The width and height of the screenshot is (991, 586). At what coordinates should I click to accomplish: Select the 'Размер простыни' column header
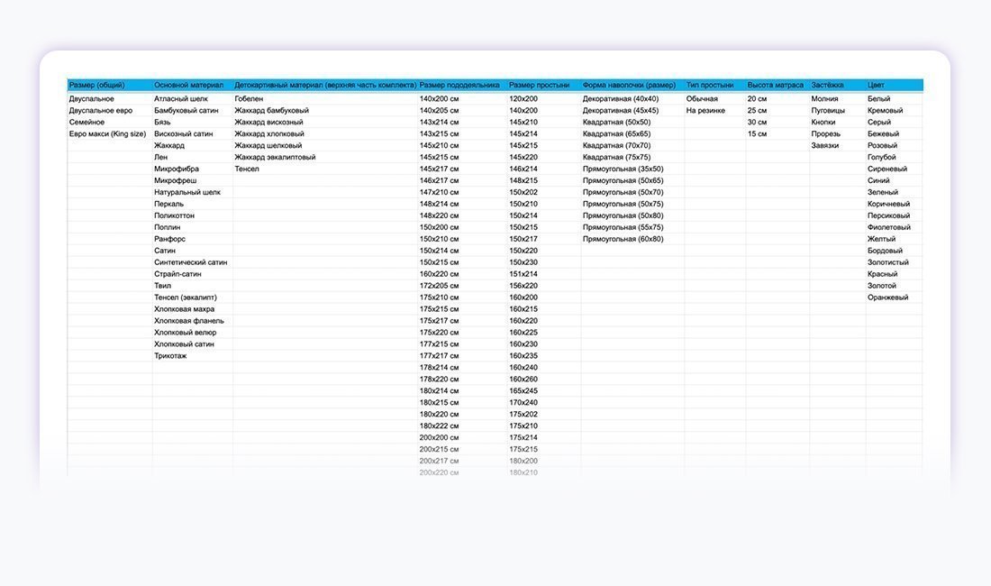(539, 85)
